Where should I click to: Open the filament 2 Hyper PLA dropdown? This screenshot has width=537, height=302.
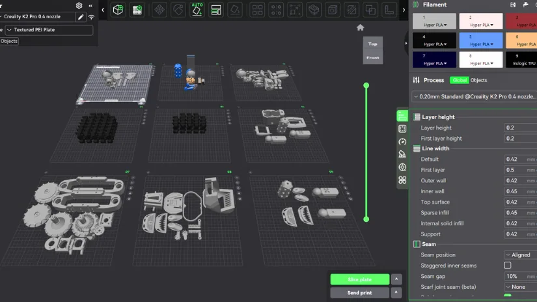pos(481,25)
